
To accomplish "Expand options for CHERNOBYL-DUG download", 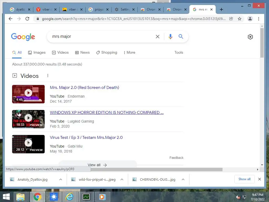I will 183,179.
